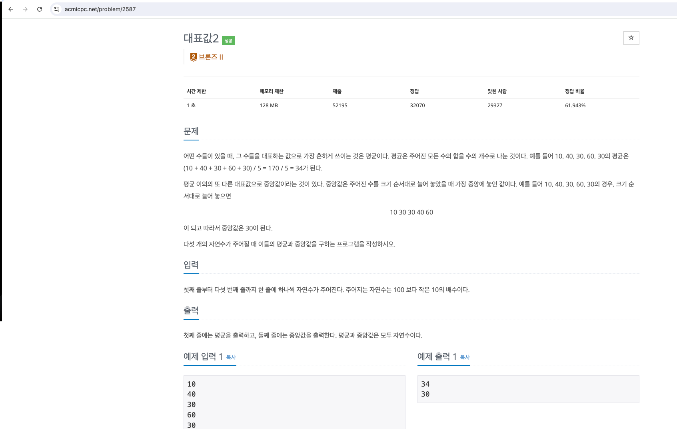Viewport: 677px width, 429px height.
Task: Click the green 성공 status label
Action: tap(228, 40)
